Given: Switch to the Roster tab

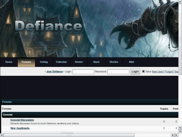Looking at the screenshot, I should coord(79,62).
